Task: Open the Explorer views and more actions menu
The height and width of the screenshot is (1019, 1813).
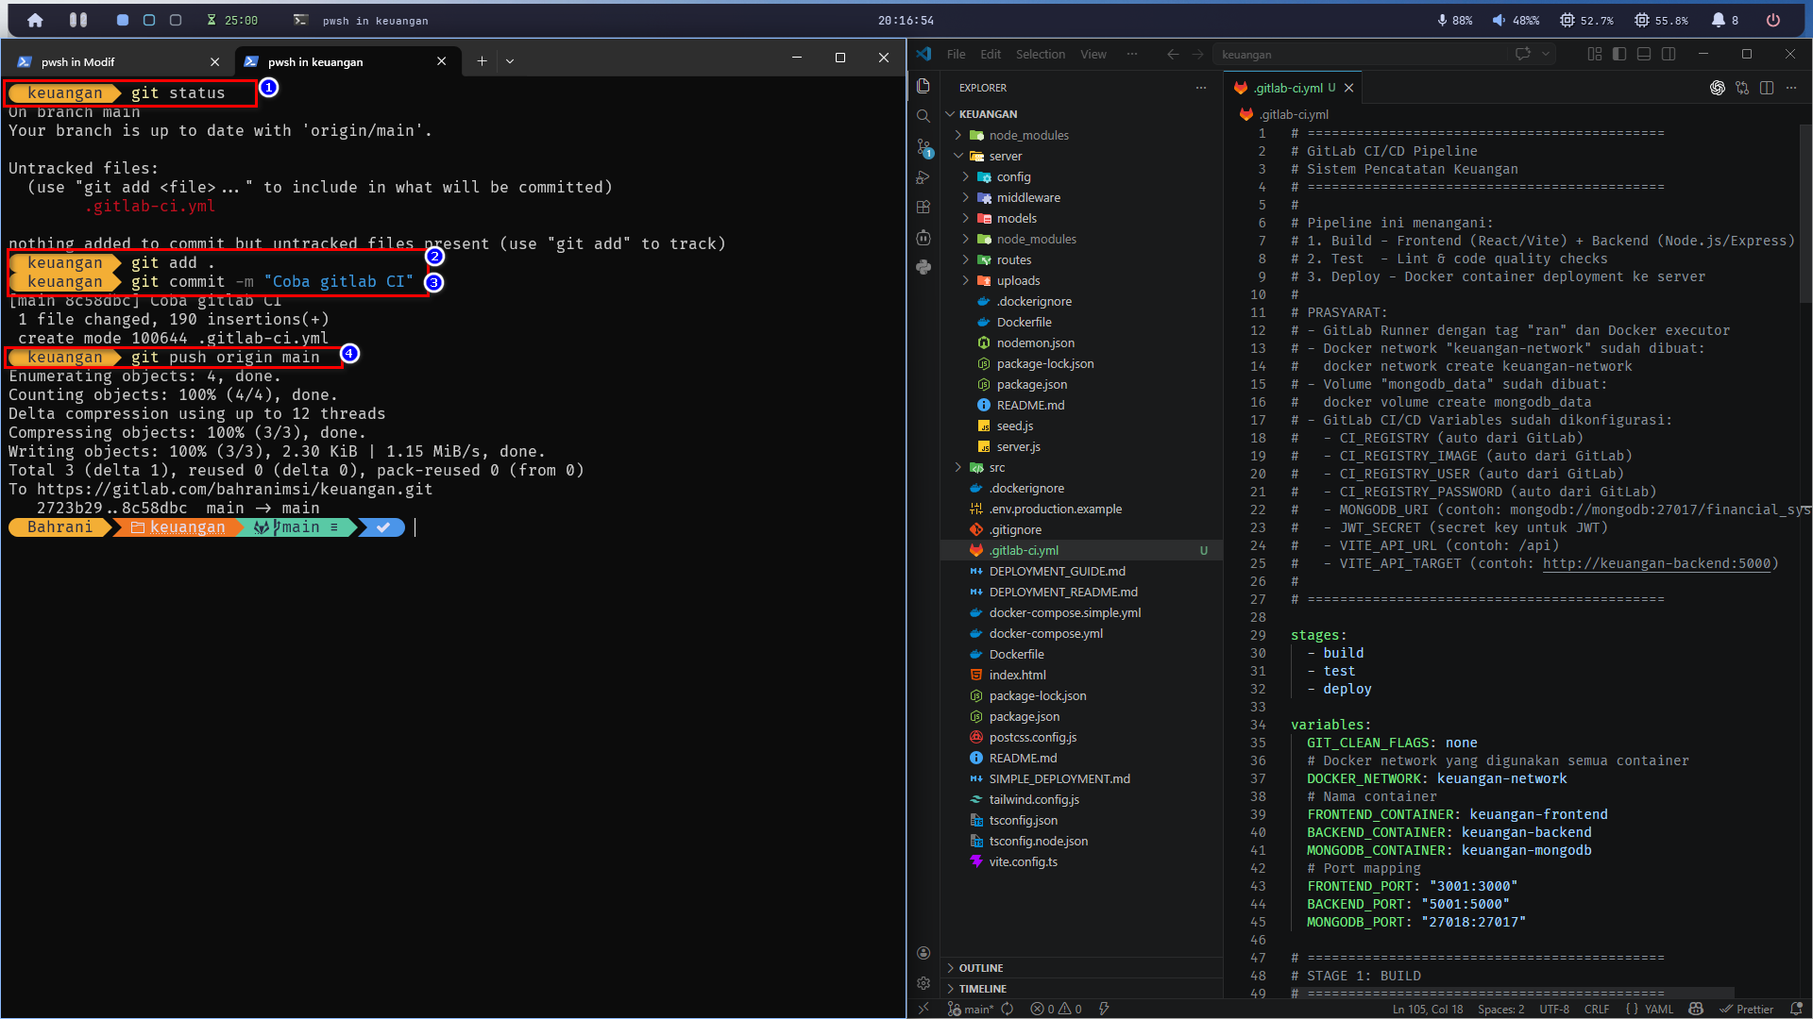Action: 1201,88
